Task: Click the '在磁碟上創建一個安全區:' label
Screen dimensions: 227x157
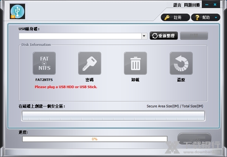Action: point(42,106)
